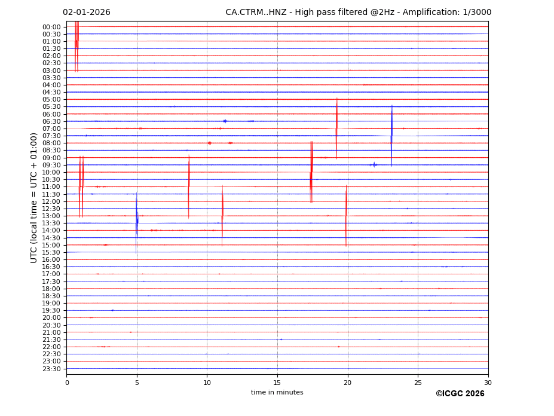The height and width of the screenshot is (416, 554).
Task: Click the blue spike at minute 5
Action: pyautogui.click(x=137, y=221)
